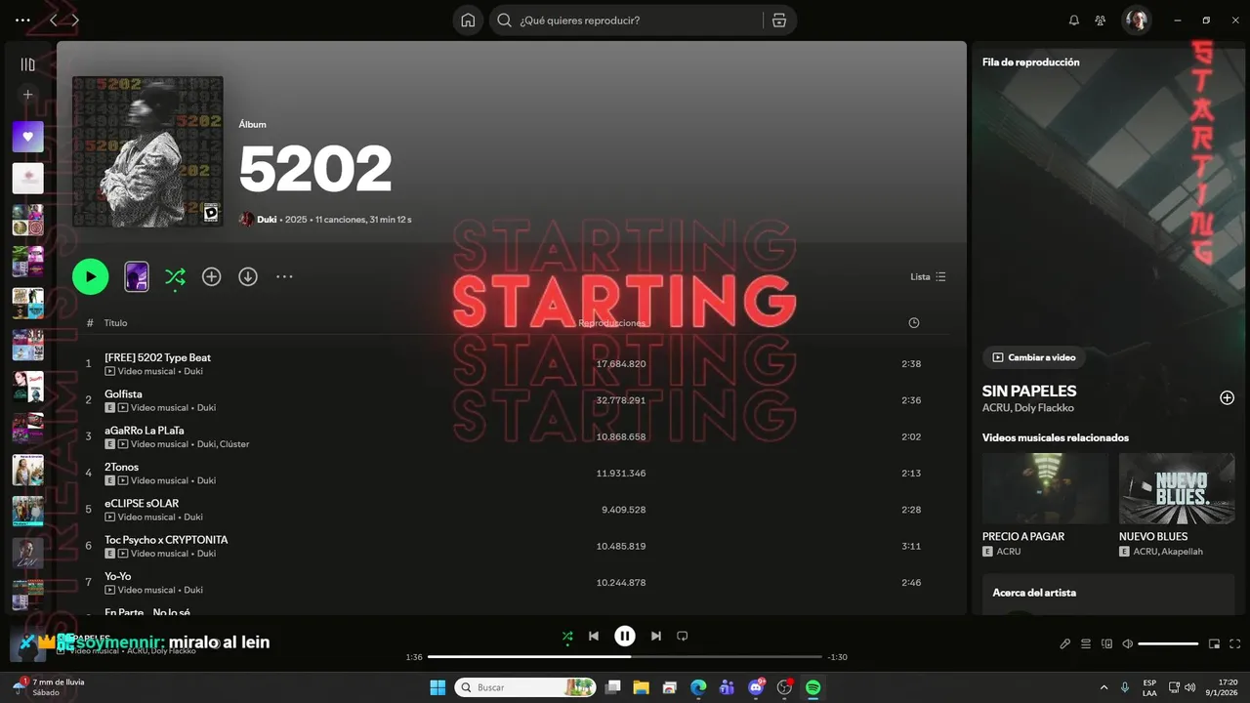Open ACRU, Doly Flackko artist link under SIN PAPELES
Screen dimensions: 1250x703
[1028, 408]
